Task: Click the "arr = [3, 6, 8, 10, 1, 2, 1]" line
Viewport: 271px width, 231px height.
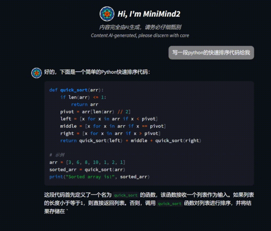Action: coord(87,162)
